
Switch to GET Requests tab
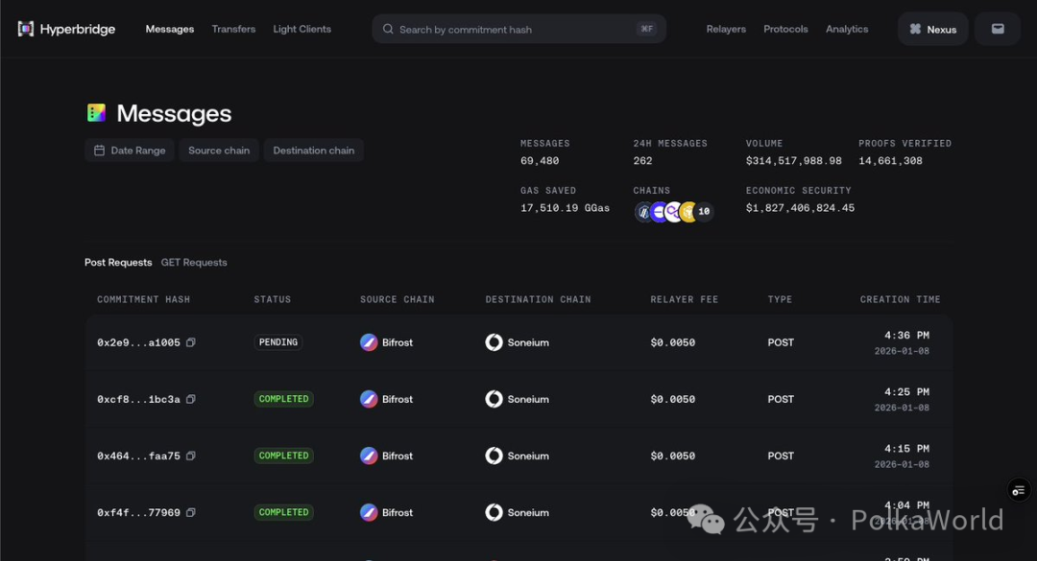[x=194, y=263]
